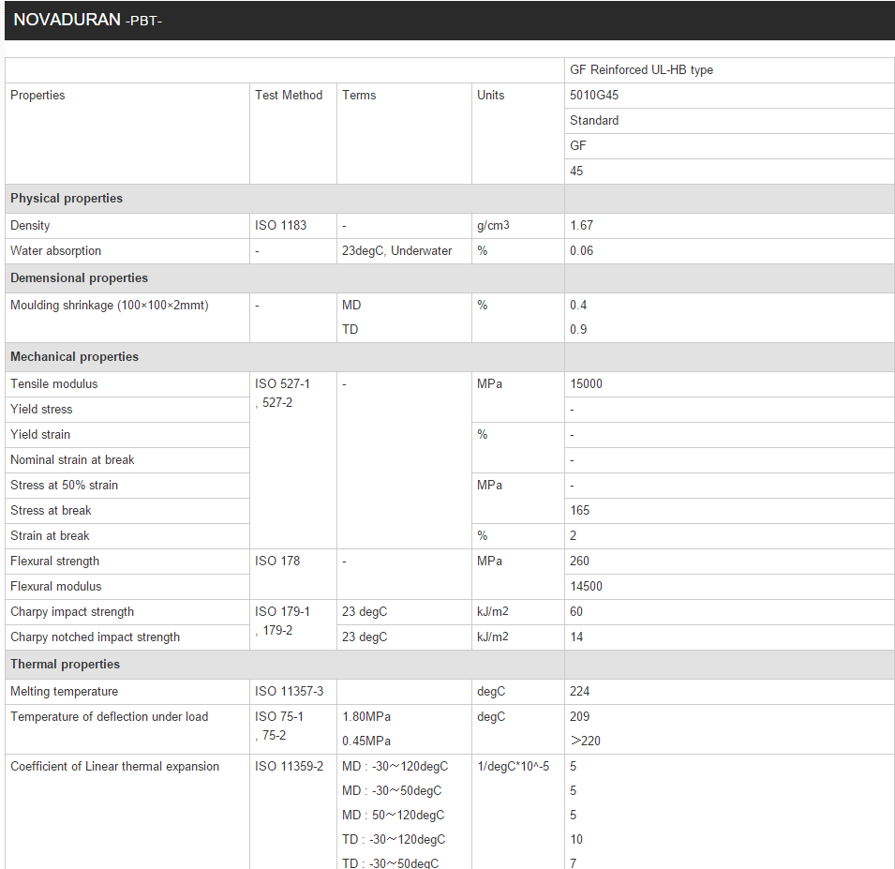Click the 'ISO 179-1, 179-2' test method cell
The height and width of the screenshot is (869, 895).
(292, 624)
